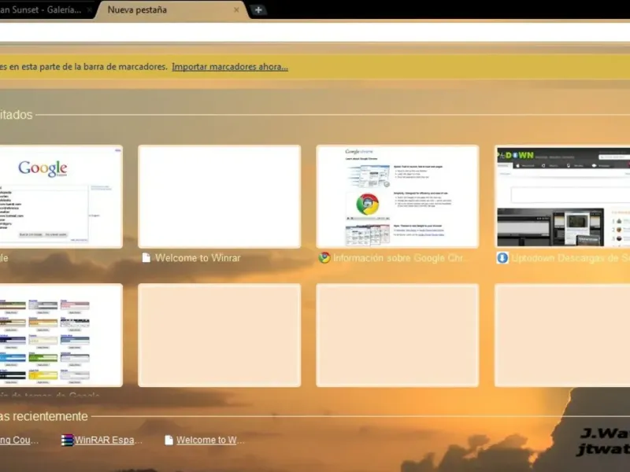Screen dimensions: 630x472
Task: Click Importar marcadores ahora link
Action: 230,67
